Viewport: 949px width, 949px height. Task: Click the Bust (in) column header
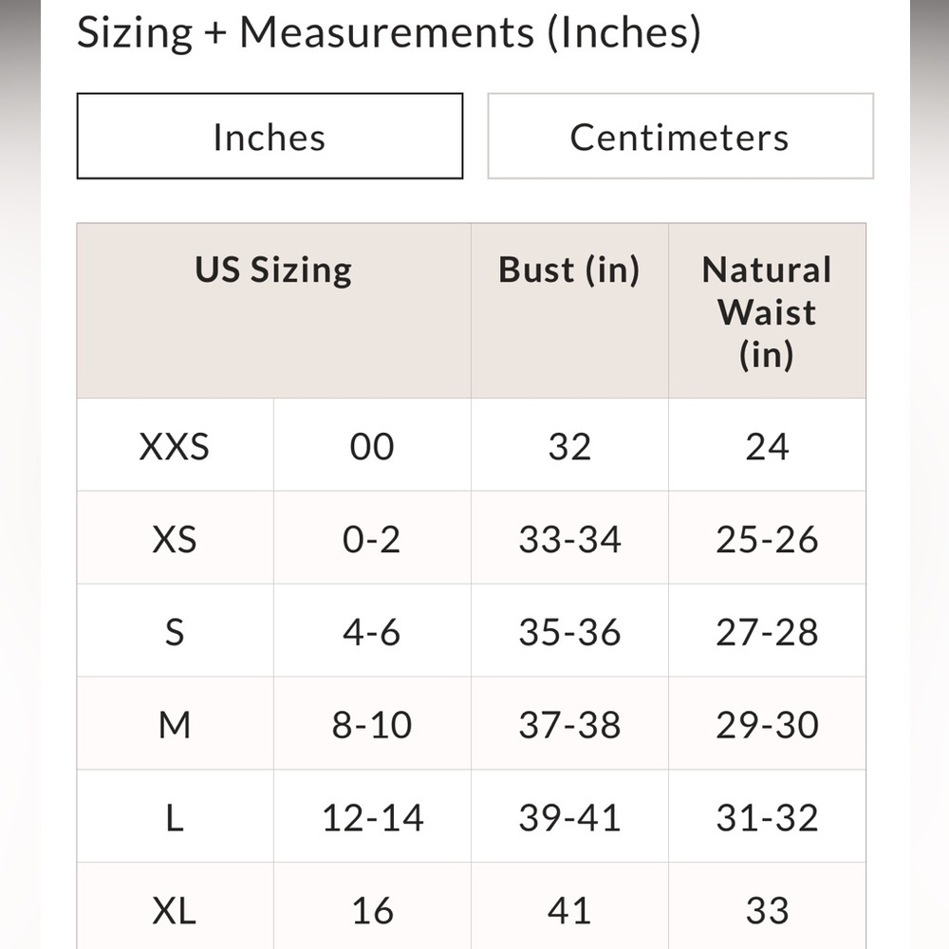(x=569, y=270)
